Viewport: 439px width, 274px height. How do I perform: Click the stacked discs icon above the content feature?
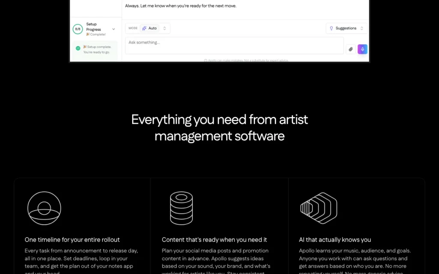point(181,208)
